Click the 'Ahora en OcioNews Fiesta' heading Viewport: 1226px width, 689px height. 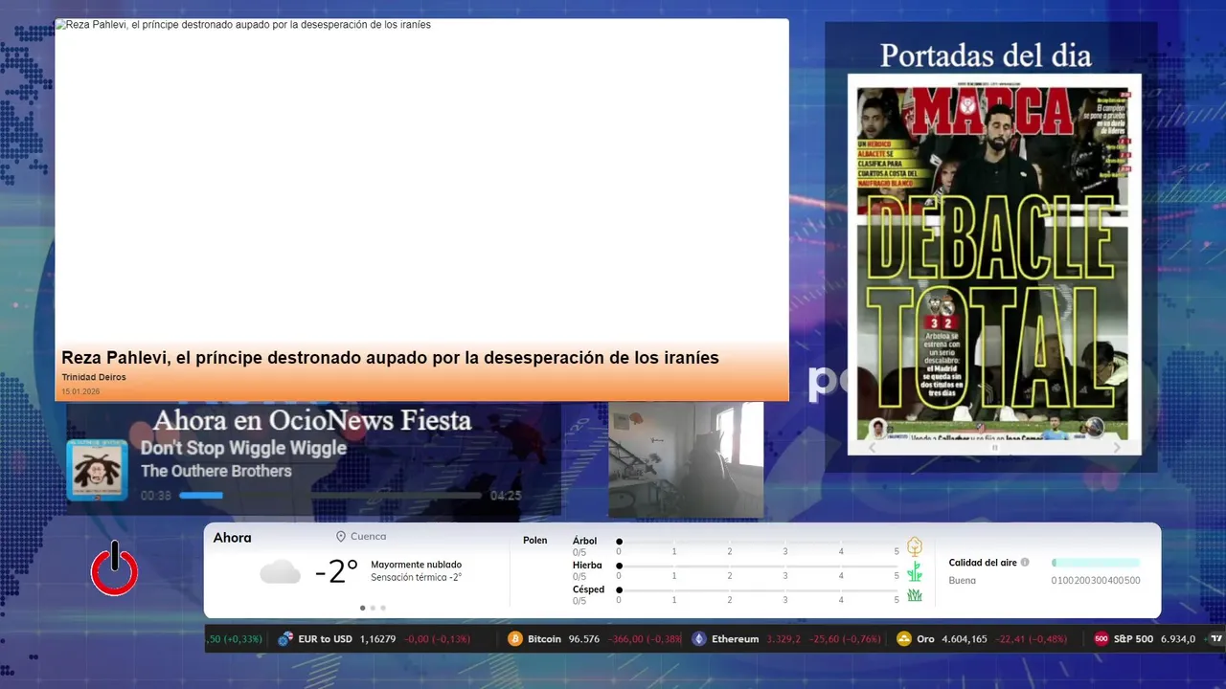pos(312,420)
